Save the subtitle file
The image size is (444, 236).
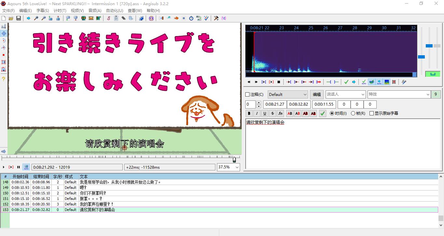tap(19, 18)
